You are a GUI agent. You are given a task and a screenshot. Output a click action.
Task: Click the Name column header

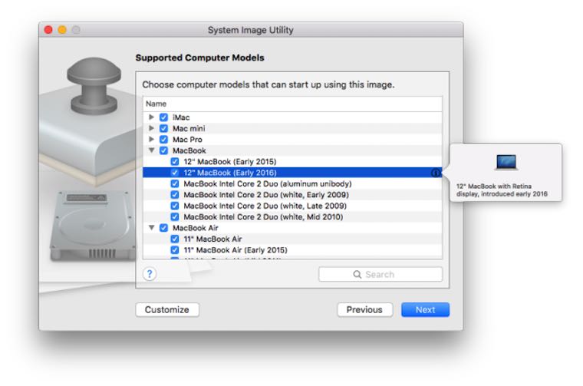coord(292,104)
